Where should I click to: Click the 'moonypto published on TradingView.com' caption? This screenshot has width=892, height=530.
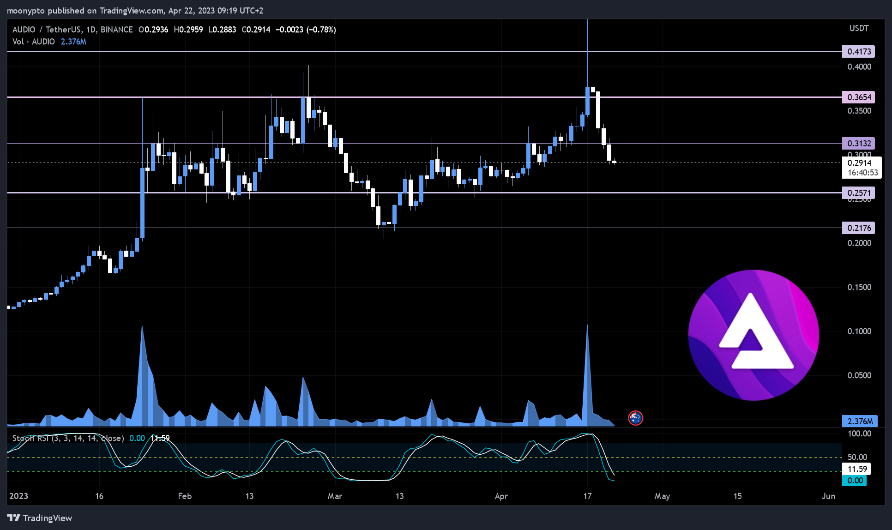tap(85, 10)
